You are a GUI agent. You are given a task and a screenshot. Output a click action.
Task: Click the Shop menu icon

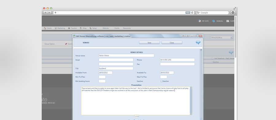coord(81,28)
